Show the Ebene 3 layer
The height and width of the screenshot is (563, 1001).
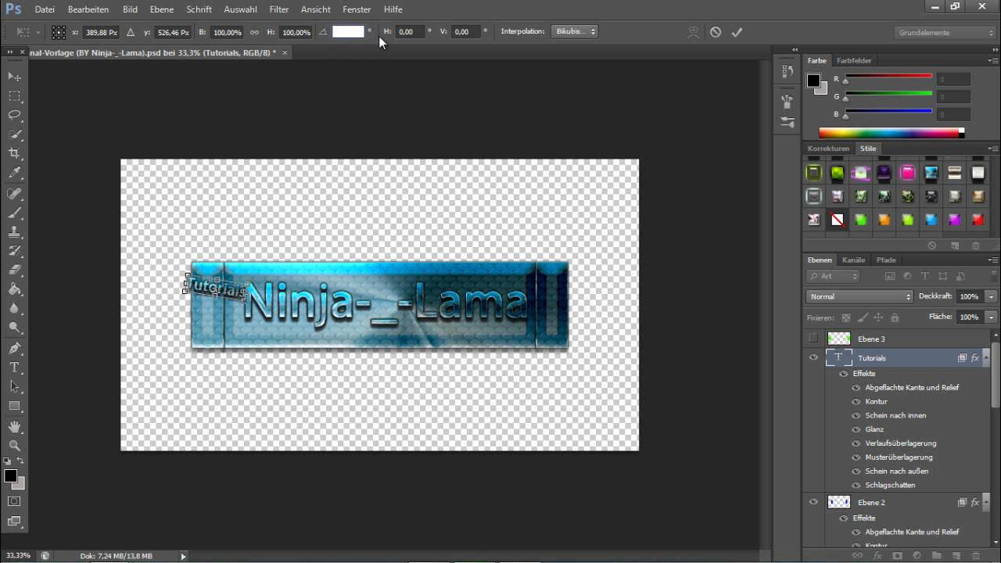tap(813, 339)
